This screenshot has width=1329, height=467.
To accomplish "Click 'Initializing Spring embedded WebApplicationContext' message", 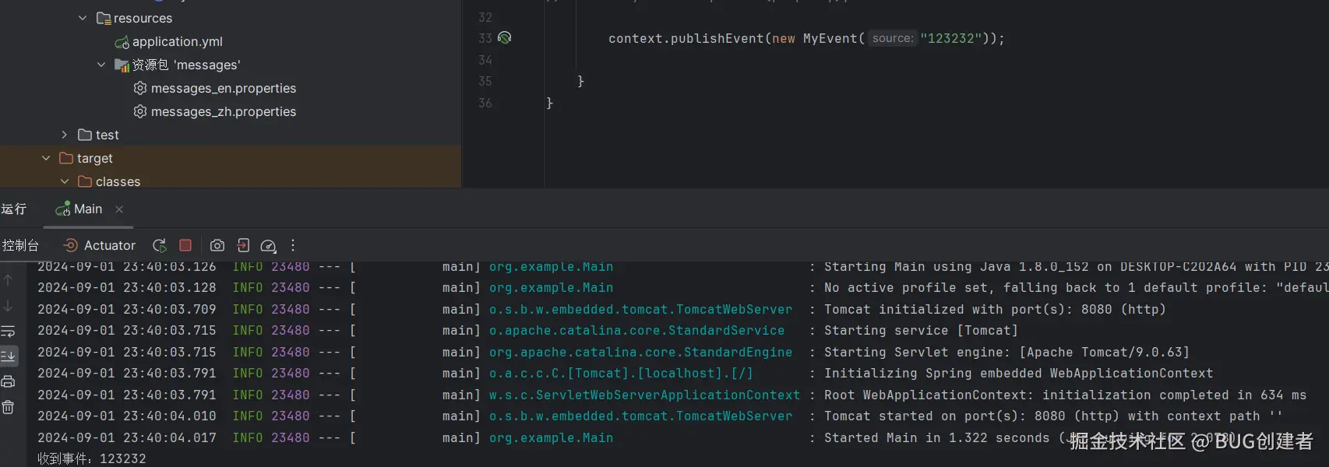I will [x=1019, y=374].
